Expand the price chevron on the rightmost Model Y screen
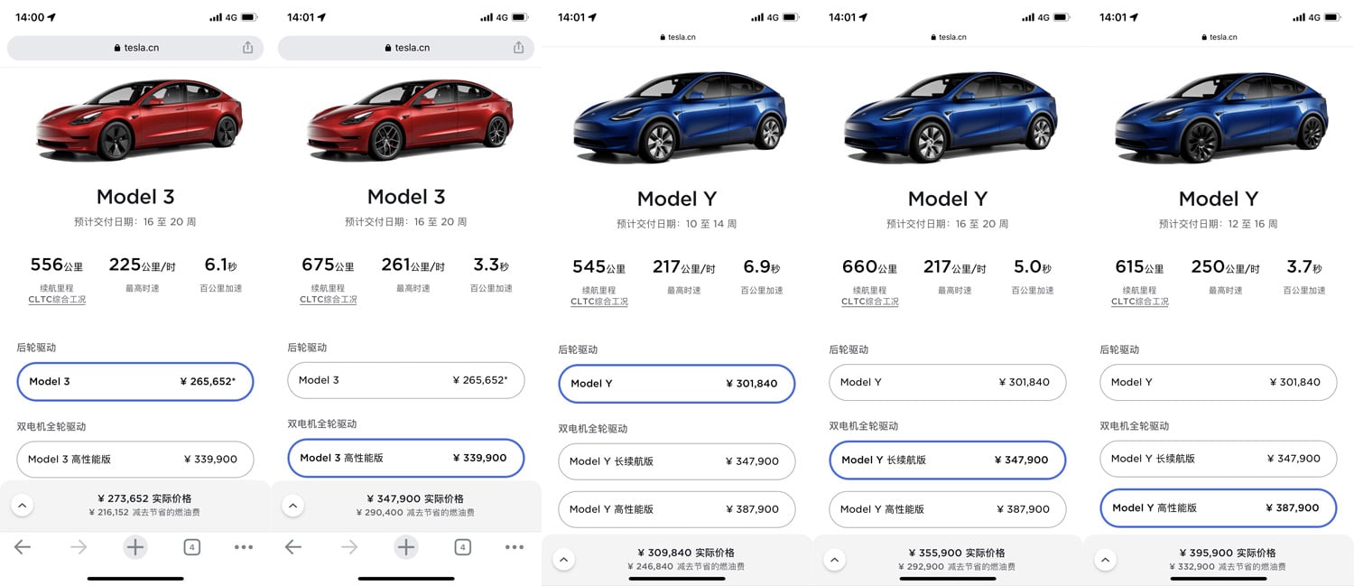Screen dimensions: 1354x586 (x=1105, y=560)
